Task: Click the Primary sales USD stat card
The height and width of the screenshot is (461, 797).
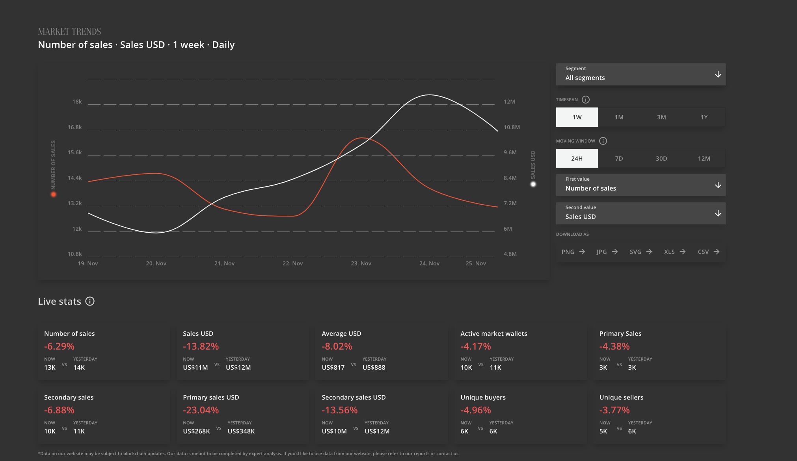Action: tap(242, 416)
